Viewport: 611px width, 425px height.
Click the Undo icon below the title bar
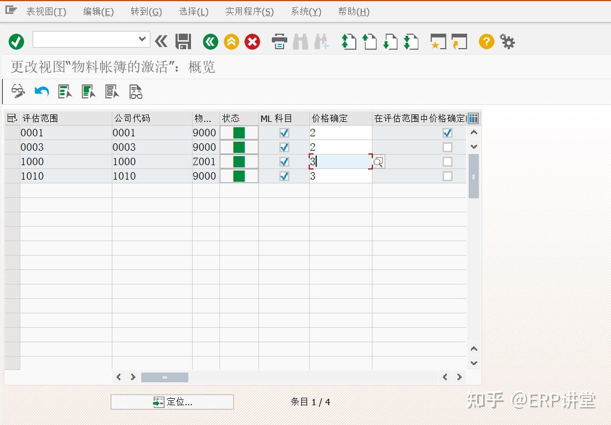click(x=41, y=91)
